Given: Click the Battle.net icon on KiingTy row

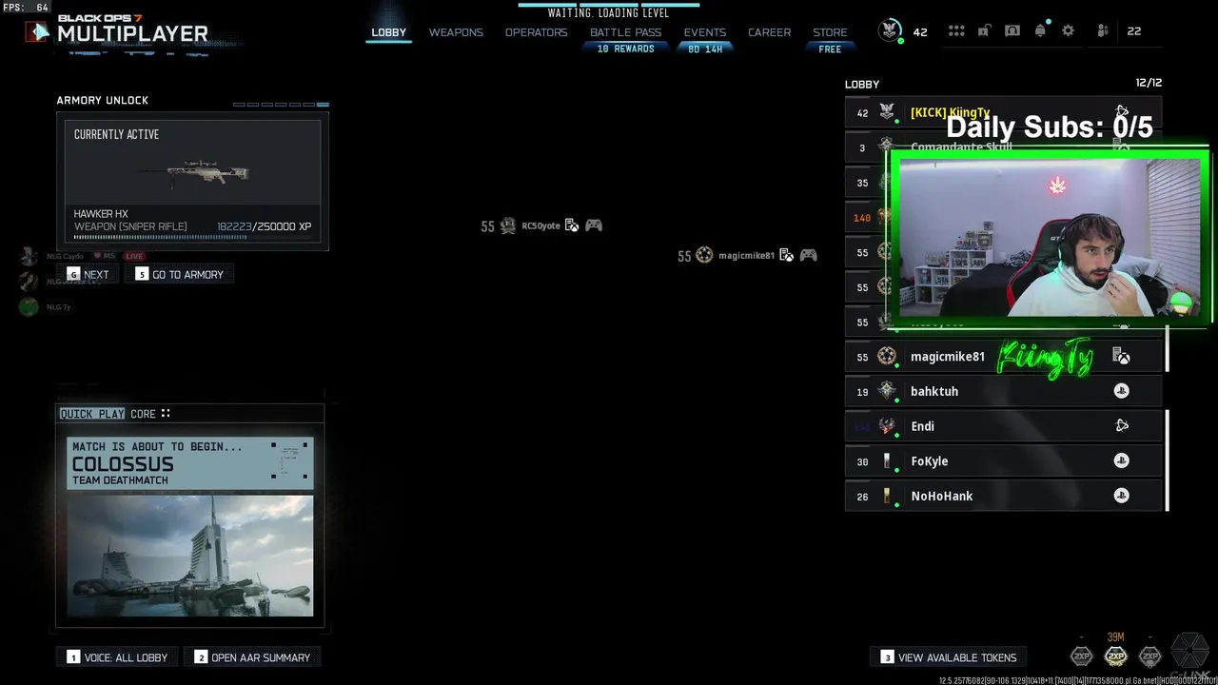Looking at the screenshot, I should click(x=1122, y=111).
